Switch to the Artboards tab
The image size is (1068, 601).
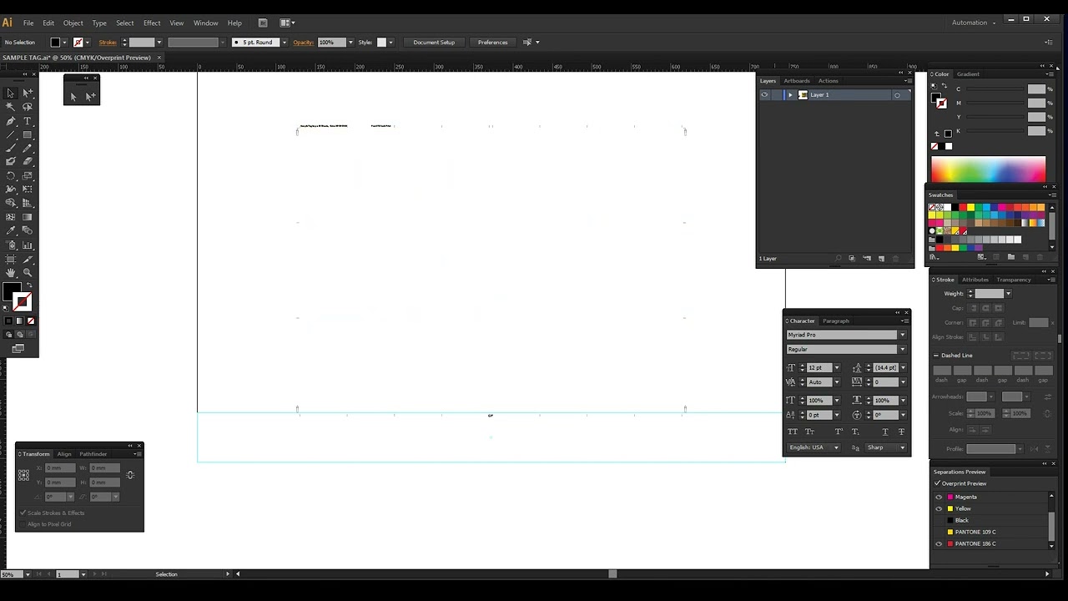coord(797,81)
